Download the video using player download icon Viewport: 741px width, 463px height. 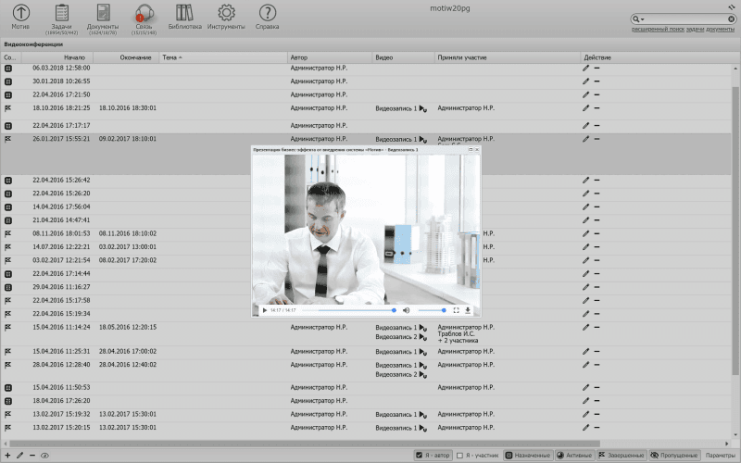[468, 310]
